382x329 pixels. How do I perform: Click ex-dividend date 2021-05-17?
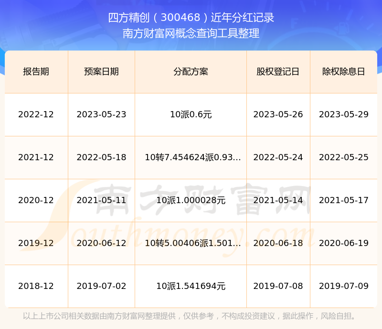coord(344,200)
